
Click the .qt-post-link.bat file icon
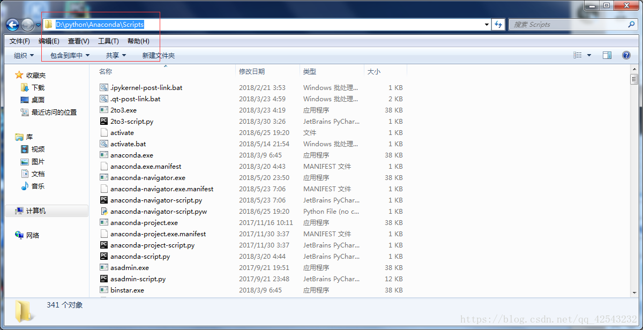tap(104, 99)
